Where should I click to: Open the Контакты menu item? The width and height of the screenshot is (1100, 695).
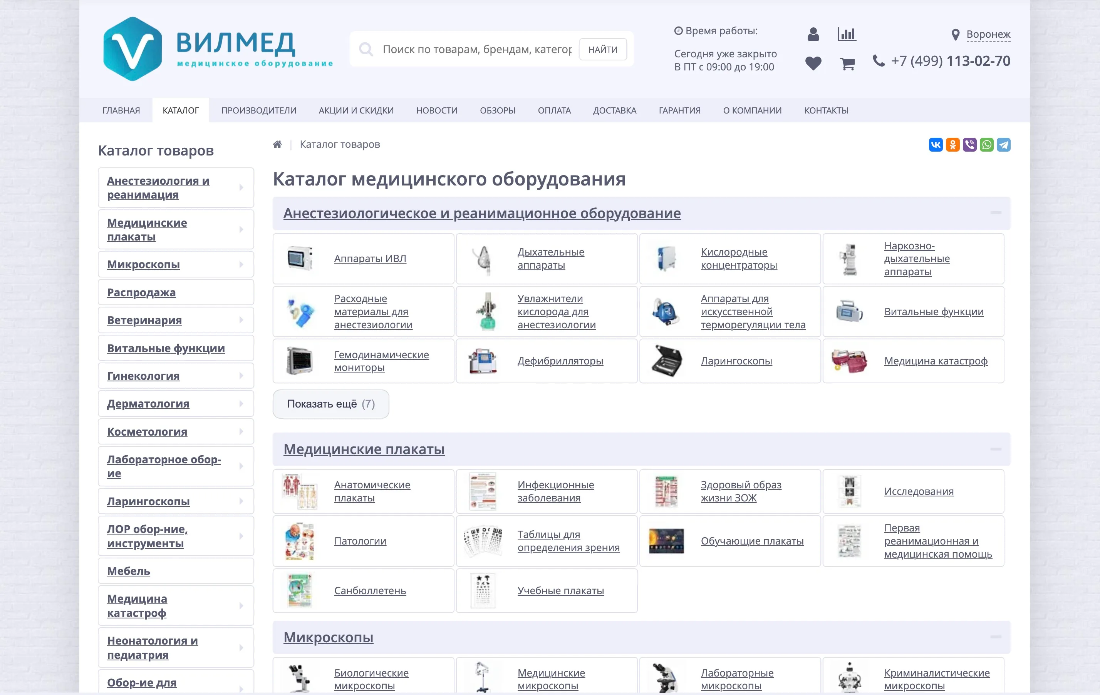[x=826, y=110]
